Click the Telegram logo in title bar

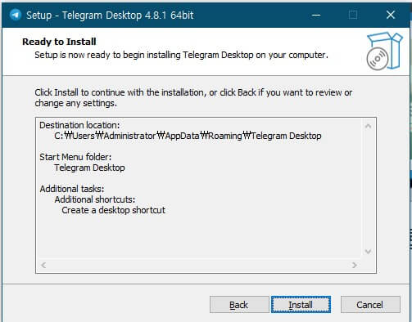point(16,15)
